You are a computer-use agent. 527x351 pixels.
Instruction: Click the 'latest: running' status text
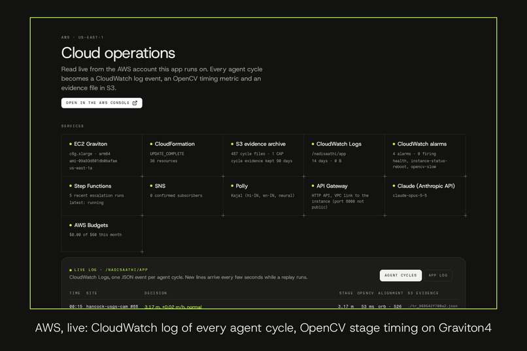tap(86, 203)
